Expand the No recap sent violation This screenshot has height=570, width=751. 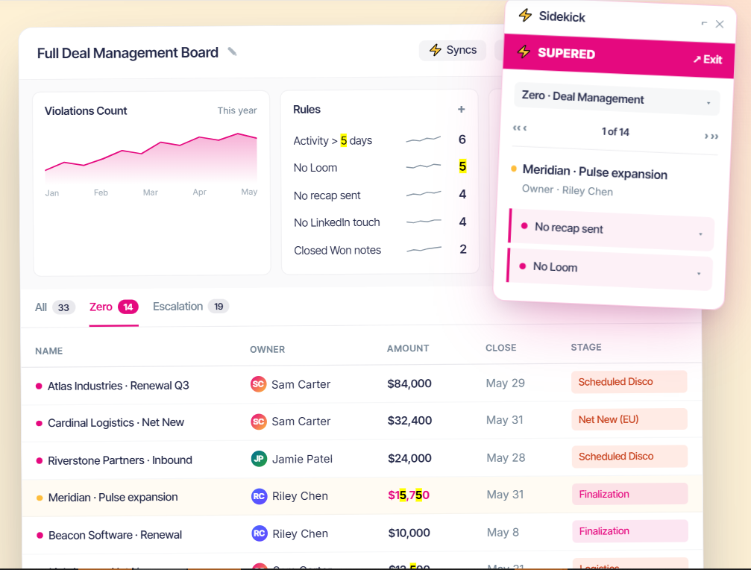(611, 230)
